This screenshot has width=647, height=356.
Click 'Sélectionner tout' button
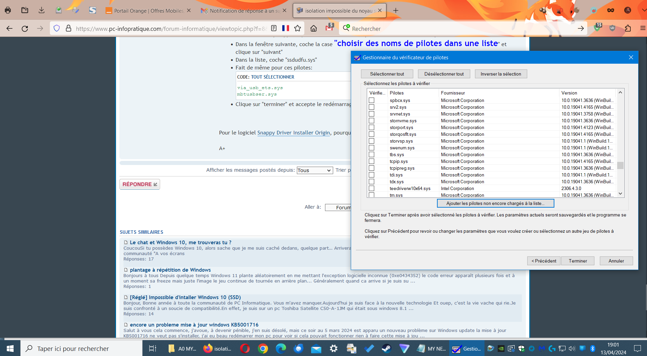point(387,74)
